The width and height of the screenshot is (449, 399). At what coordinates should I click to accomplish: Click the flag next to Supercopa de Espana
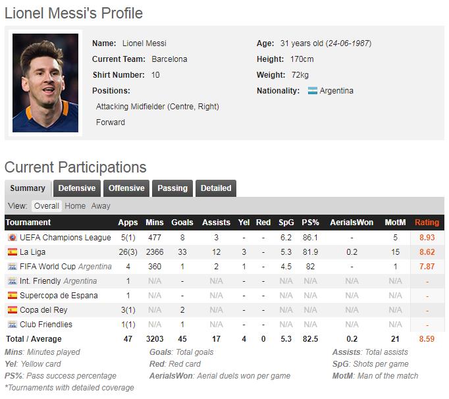pyautogui.click(x=12, y=296)
